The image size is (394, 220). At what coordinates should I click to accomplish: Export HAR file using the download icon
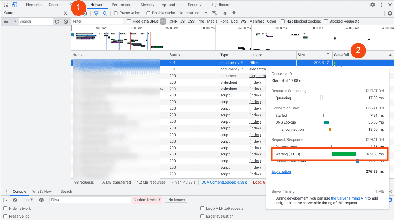click(x=233, y=13)
